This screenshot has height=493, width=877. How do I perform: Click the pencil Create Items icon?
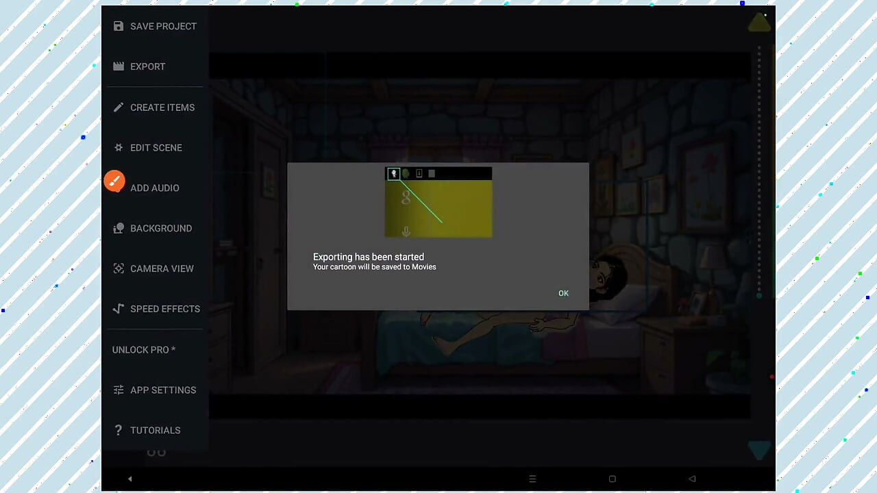tap(119, 107)
